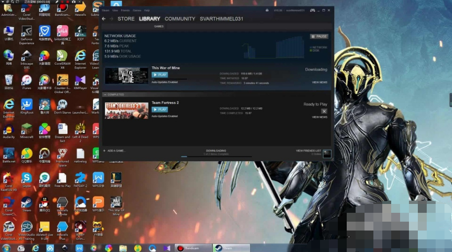Open This War of Mine desktop icon
This screenshot has height=252, width=452.
116,206
